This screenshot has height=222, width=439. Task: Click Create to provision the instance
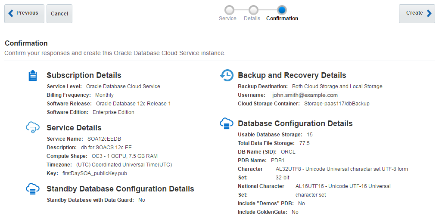[x=417, y=13]
